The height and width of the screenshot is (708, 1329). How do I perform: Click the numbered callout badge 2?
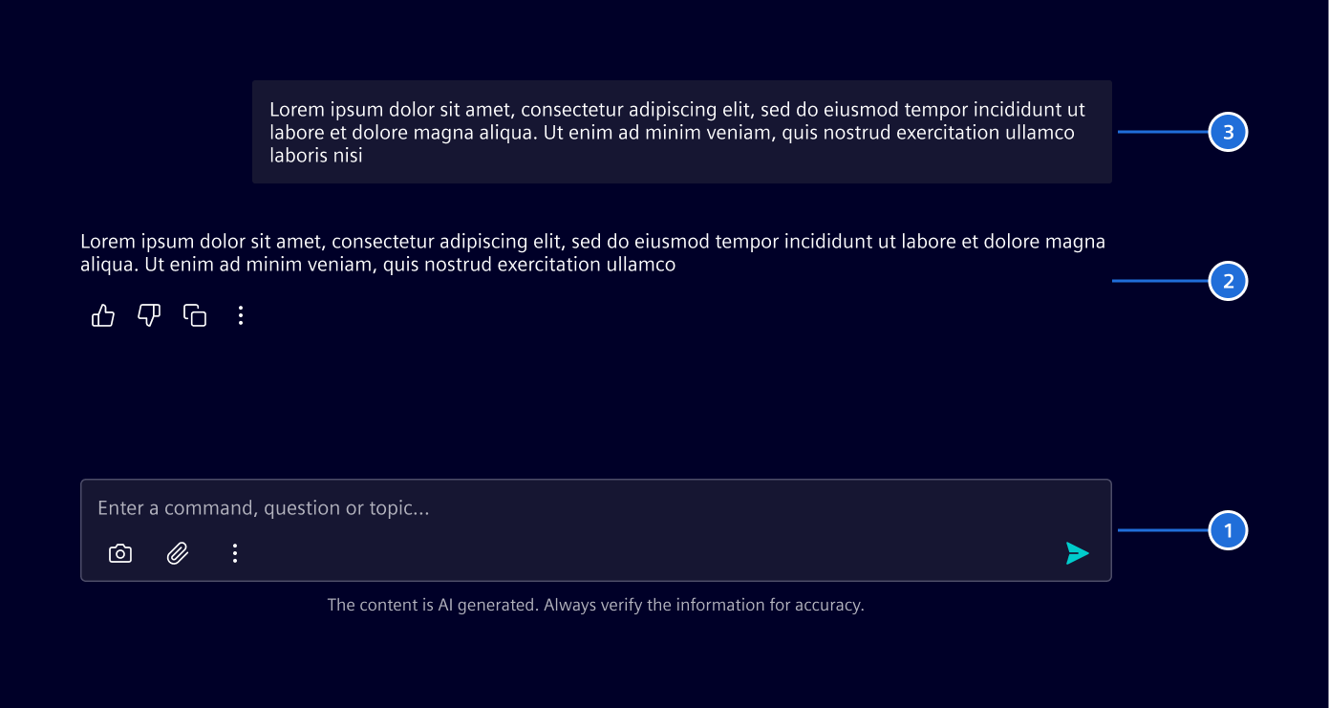point(1228,281)
